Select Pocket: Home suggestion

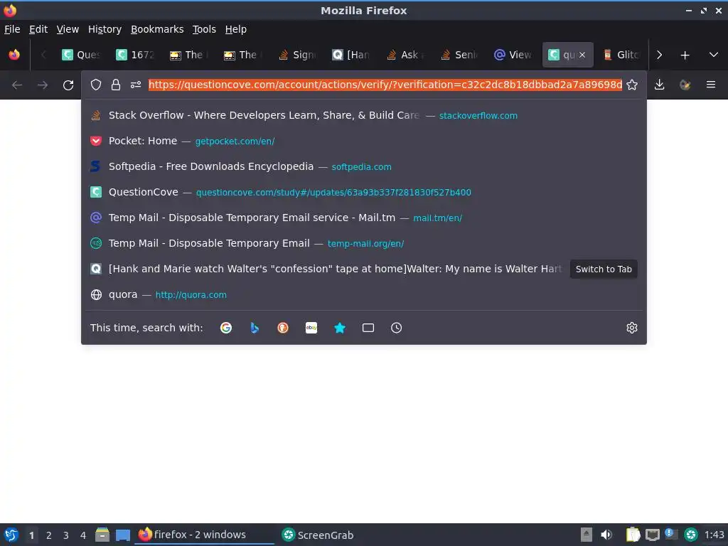tap(363, 141)
